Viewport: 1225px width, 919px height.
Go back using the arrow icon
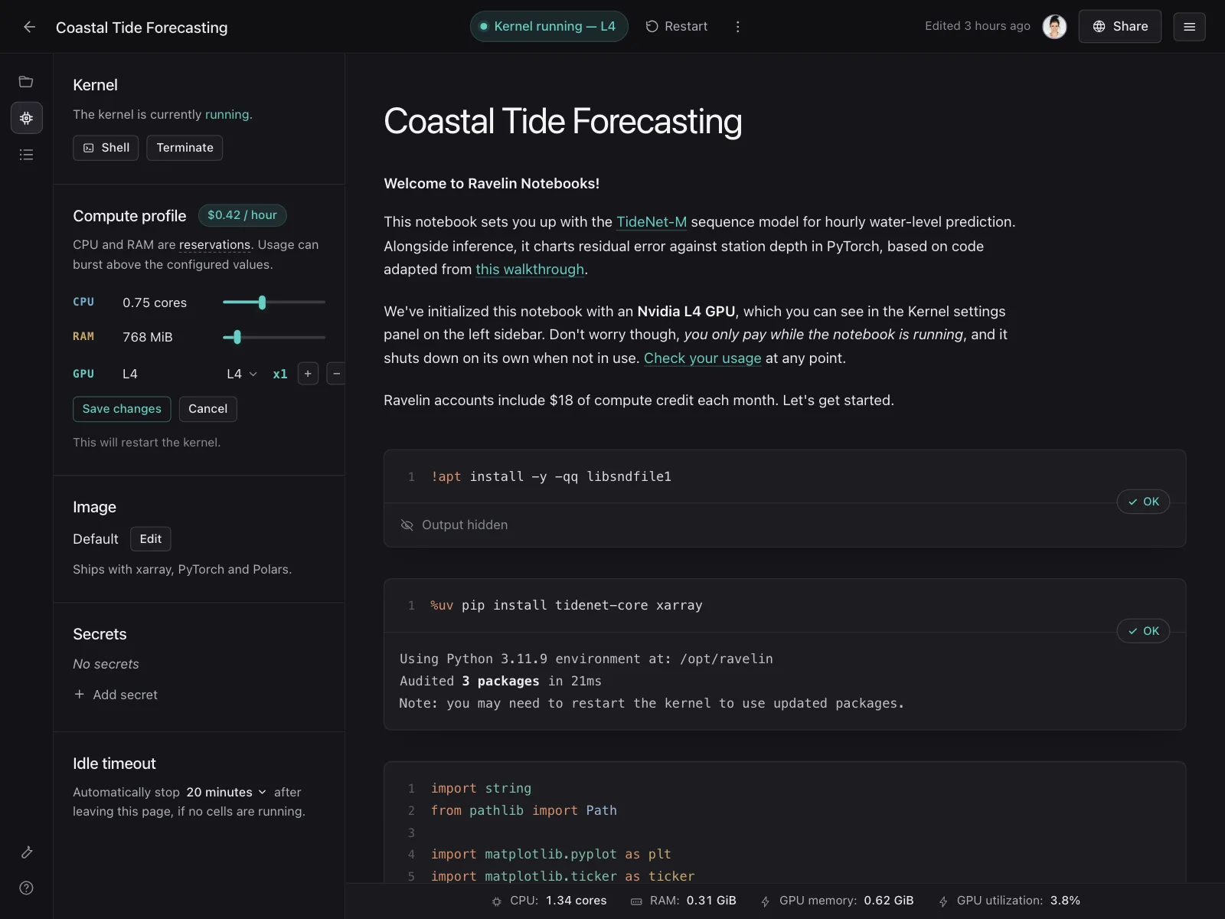(30, 27)
